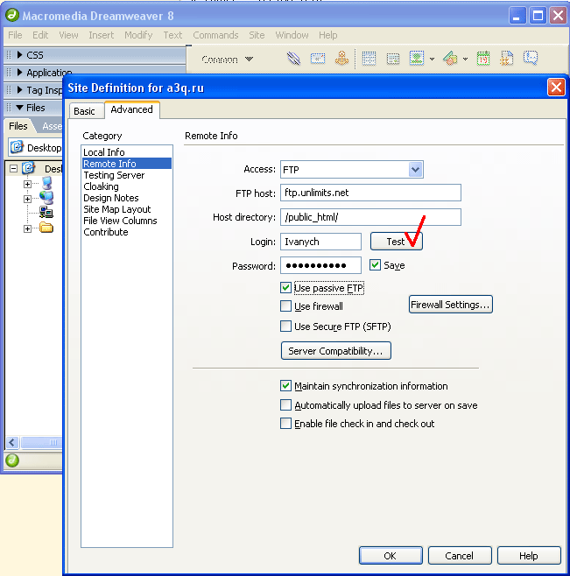The width and height of the screenshot is (570, 576).
Task: Click the FTP host input field
Action: point(370,193)
